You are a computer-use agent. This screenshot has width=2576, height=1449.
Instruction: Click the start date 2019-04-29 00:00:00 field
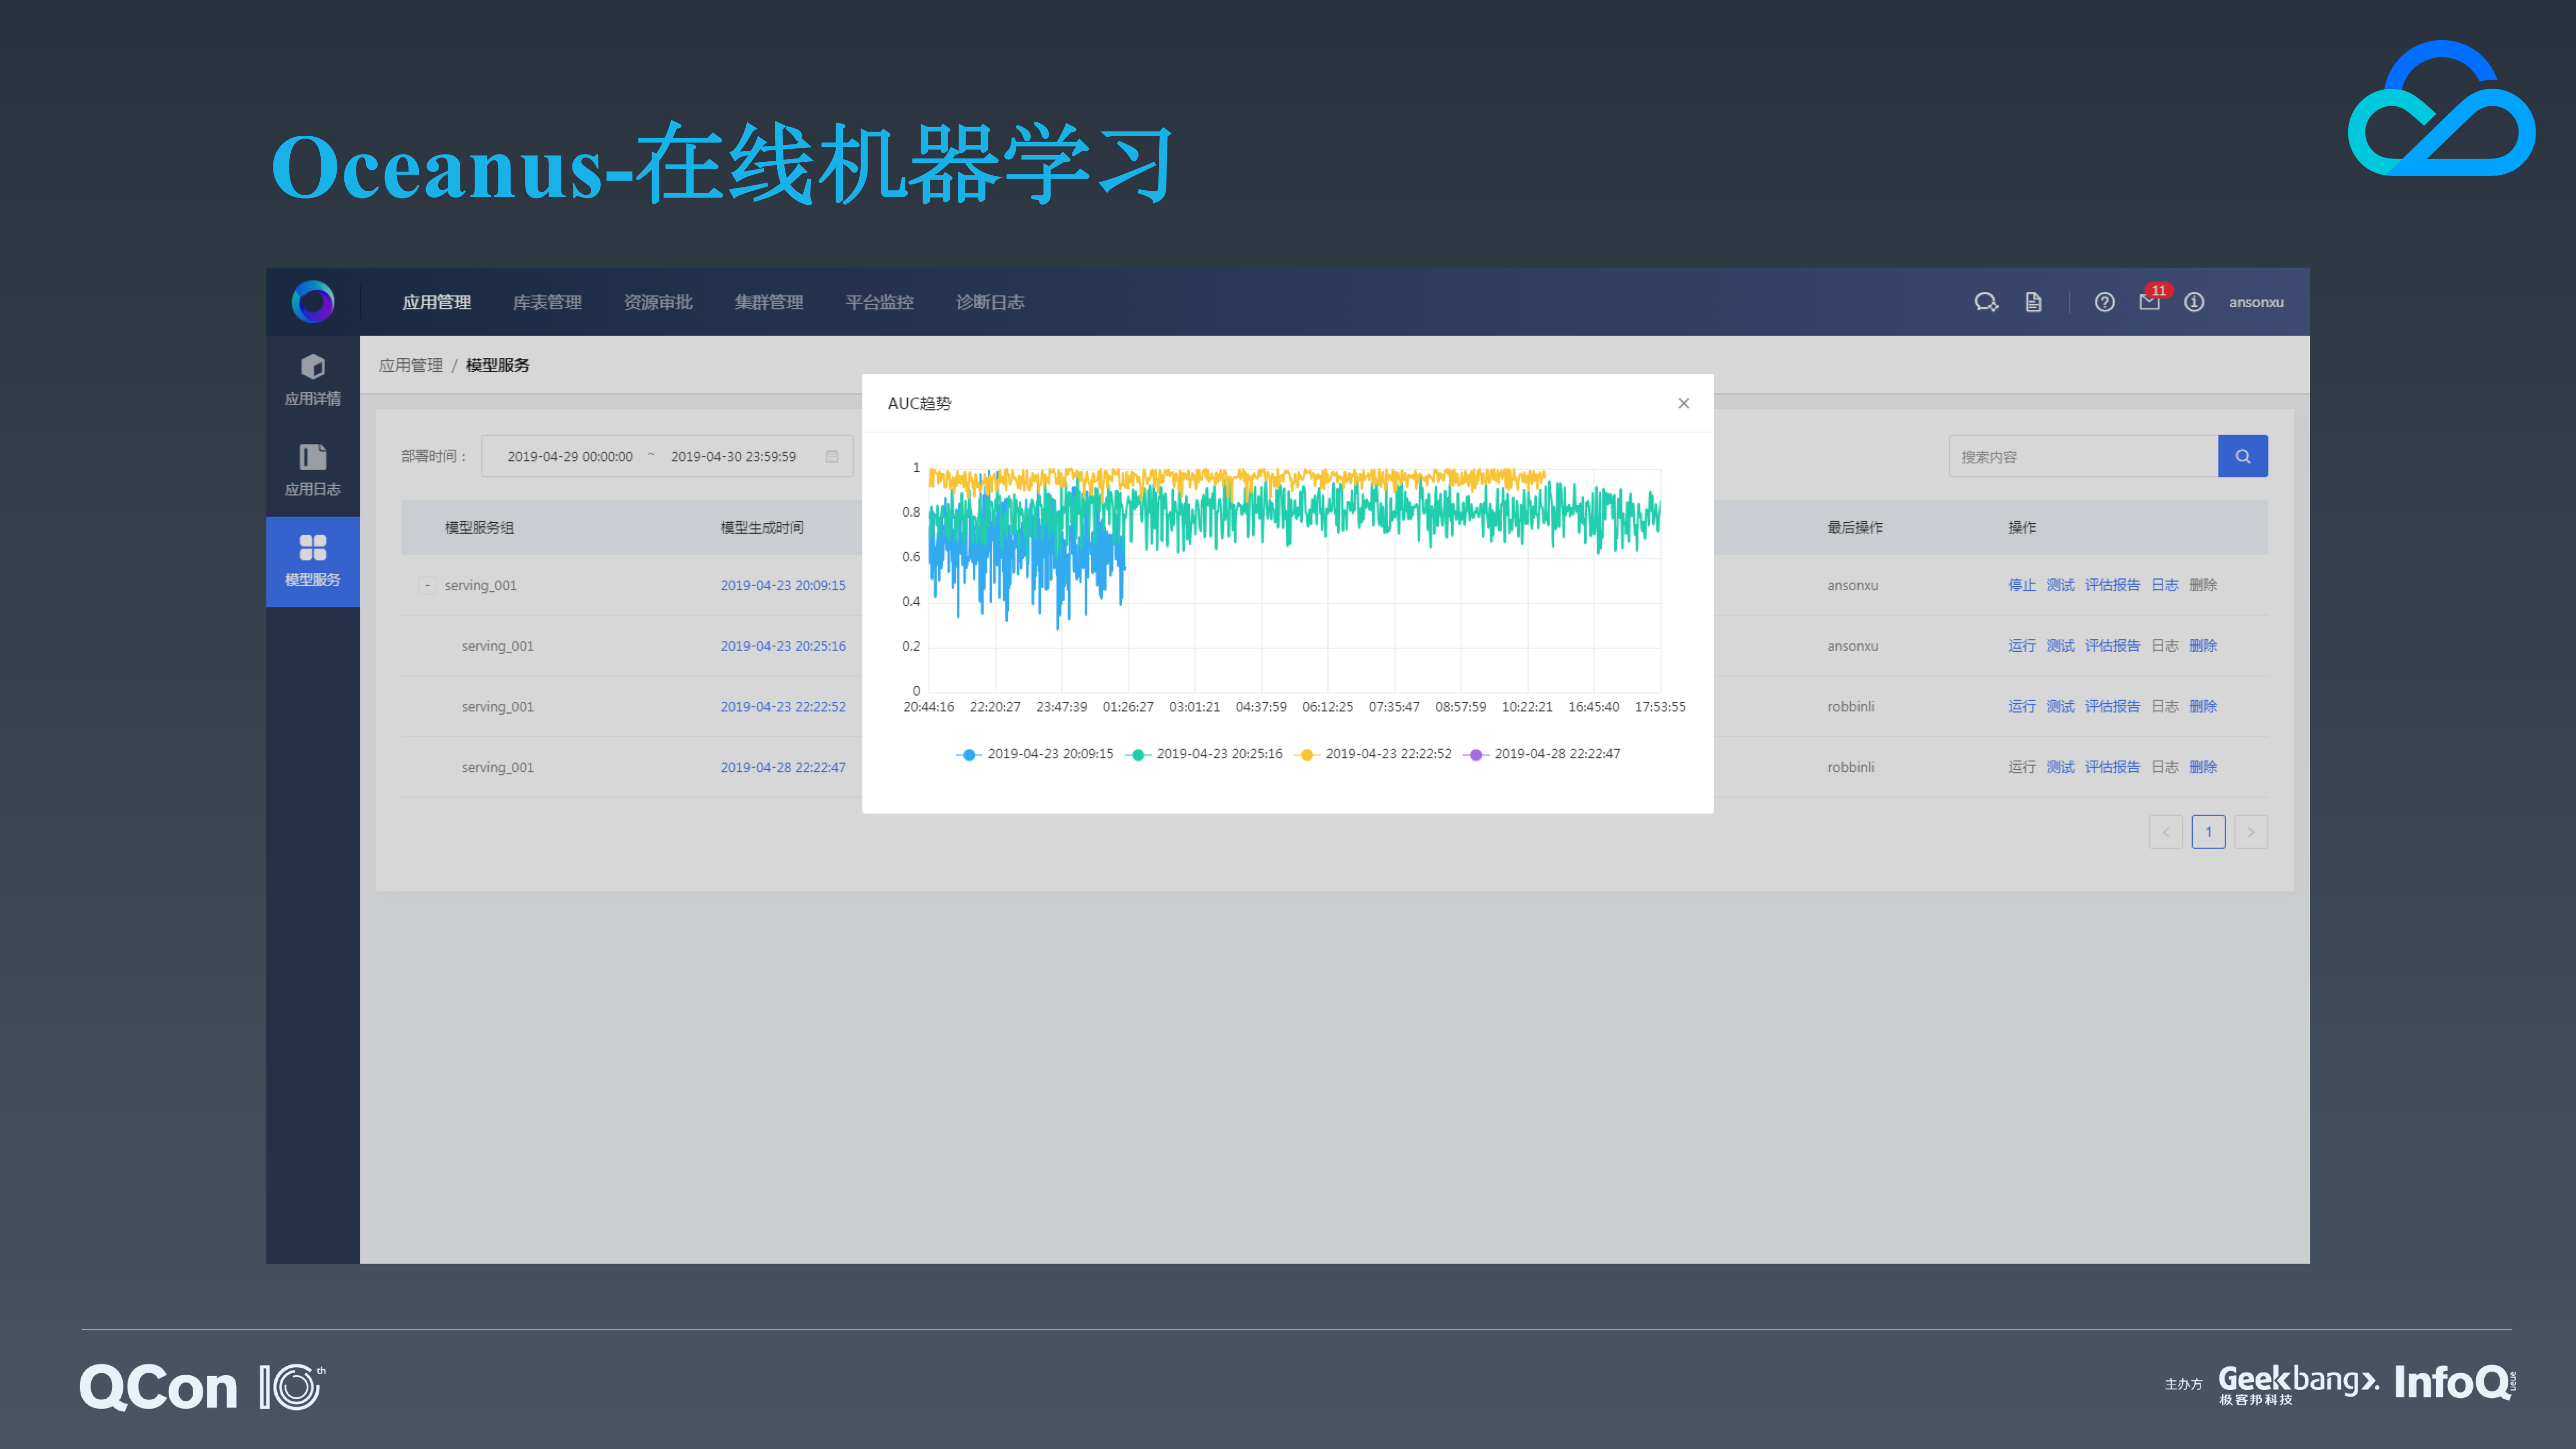(x=570, y=456)
